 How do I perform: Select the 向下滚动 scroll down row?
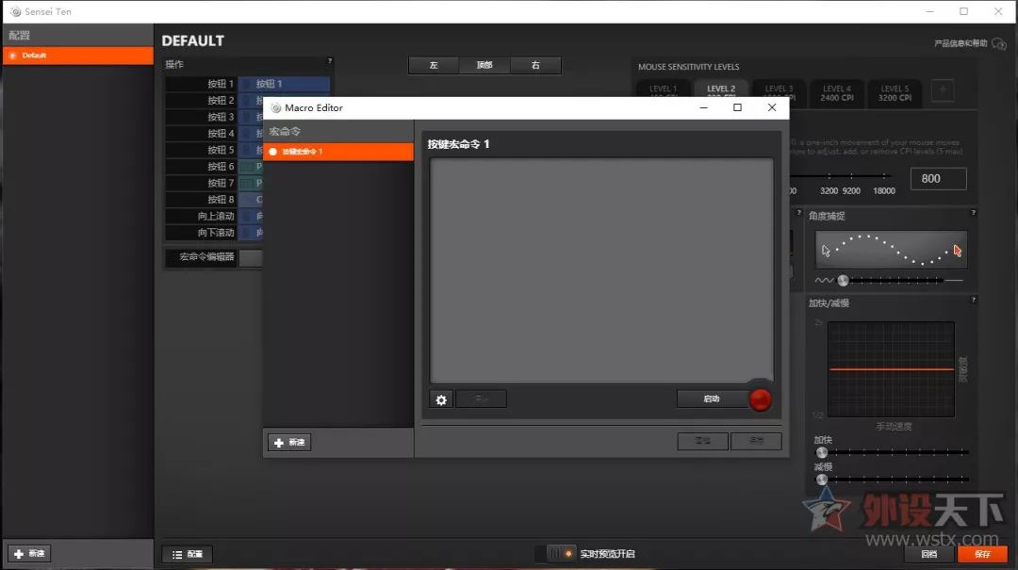(x=201, y=233)
